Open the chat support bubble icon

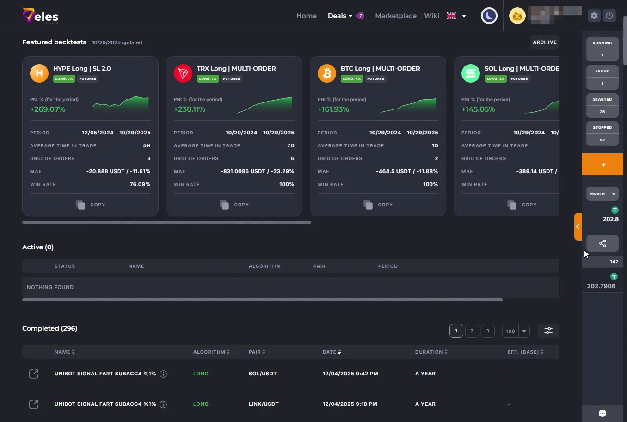click(602, 413)
